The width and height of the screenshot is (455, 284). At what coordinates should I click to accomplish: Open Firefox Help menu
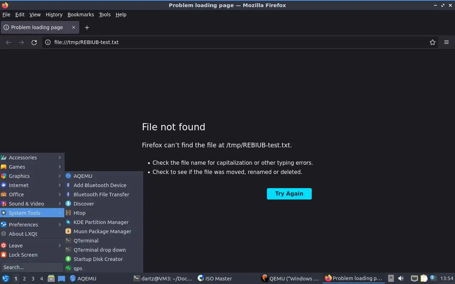tap(121, 15)
